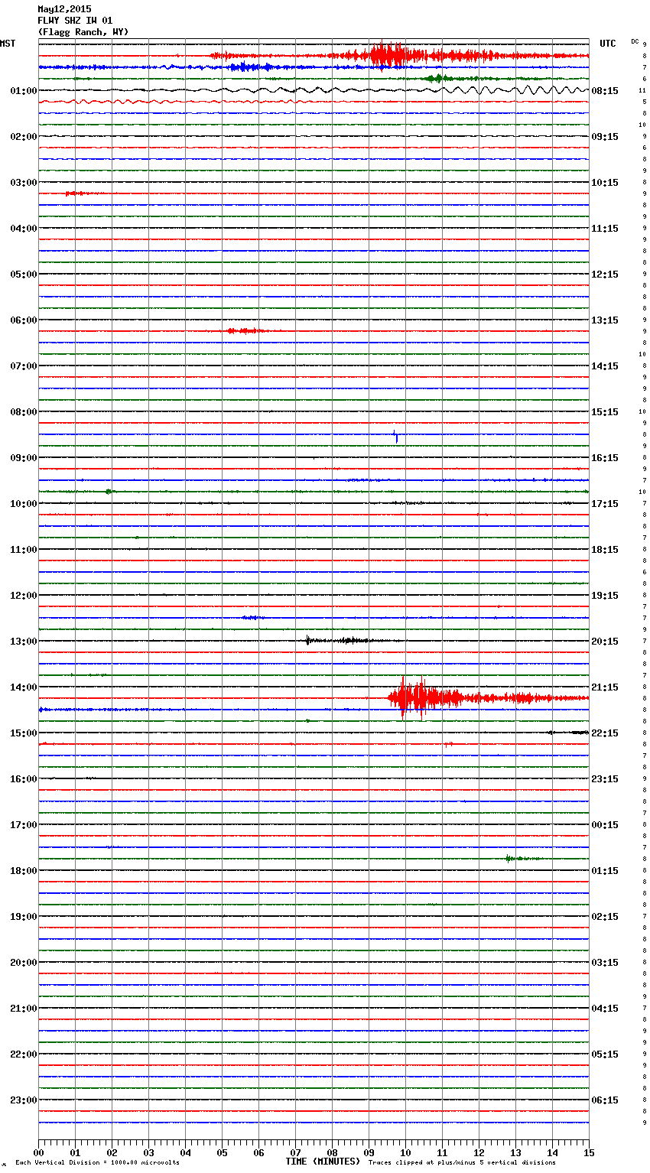Click the blue spike on the 08:30 trace
This screenshot has height=1173, width=650.
395,436
